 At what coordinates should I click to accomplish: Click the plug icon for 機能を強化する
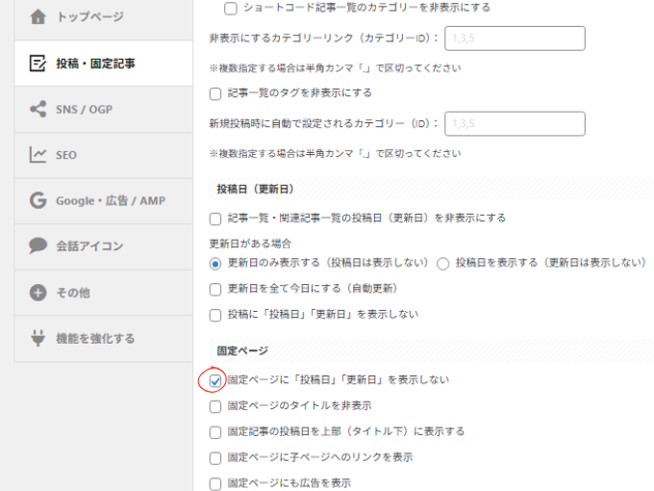pyautogui.click(x=38, y=338)
